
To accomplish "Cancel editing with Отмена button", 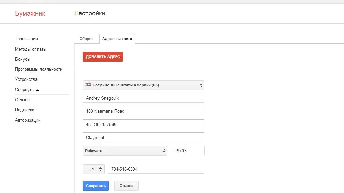I will 126,186.
